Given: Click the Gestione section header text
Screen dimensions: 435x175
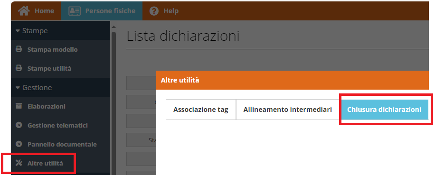Looking at the screenshot, I should [37, 88].
